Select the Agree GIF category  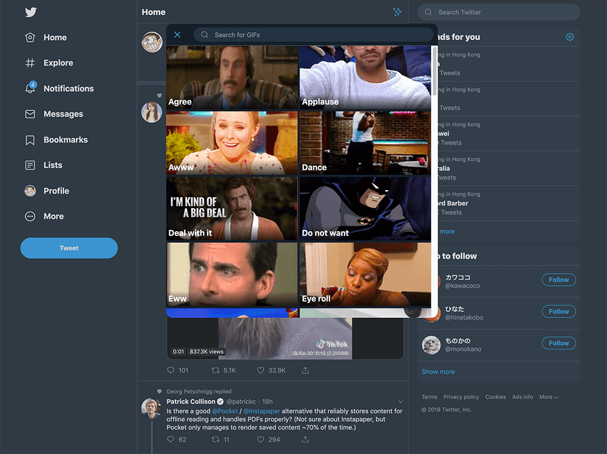point(232,78)
